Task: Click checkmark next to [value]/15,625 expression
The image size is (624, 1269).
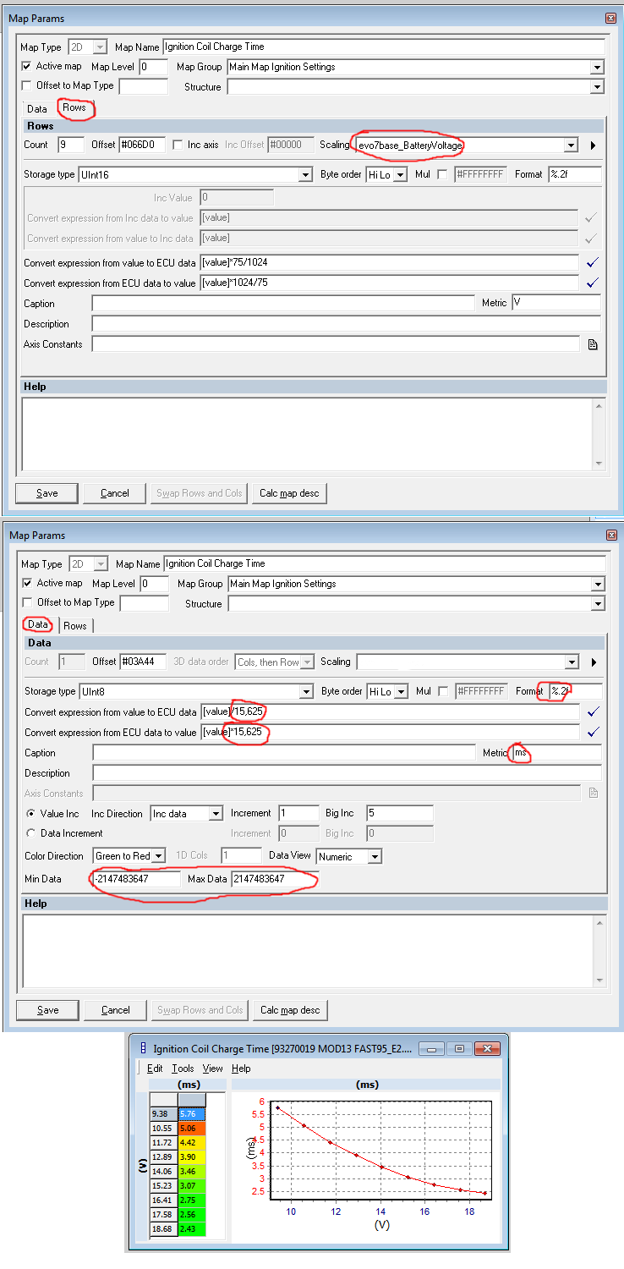Action: [593, 711]
